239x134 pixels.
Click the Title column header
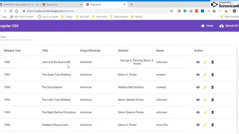45,51
